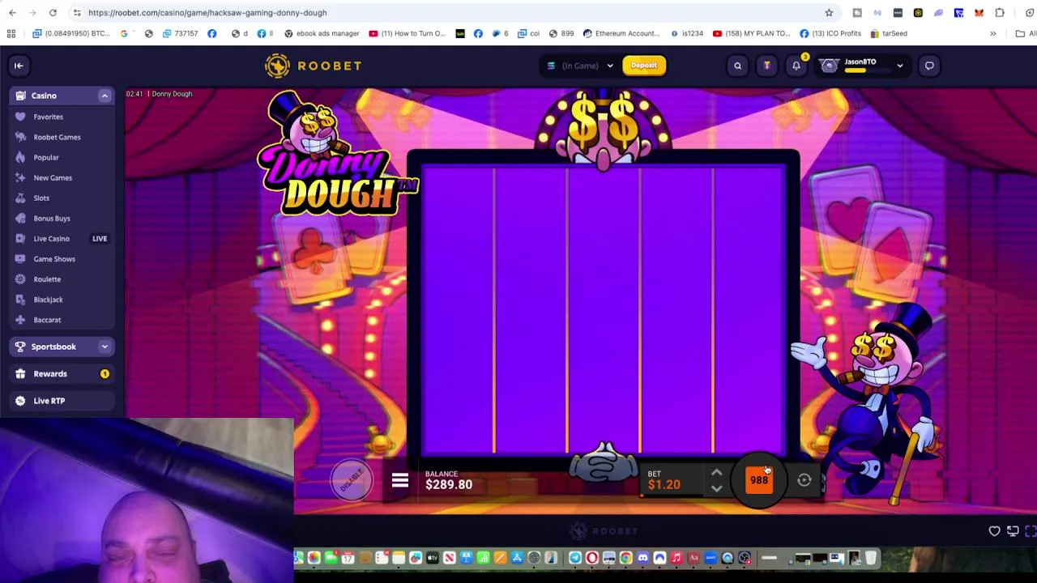
Task: Open the MY PLAN TO YouTube bookmark
Action: 751,33
